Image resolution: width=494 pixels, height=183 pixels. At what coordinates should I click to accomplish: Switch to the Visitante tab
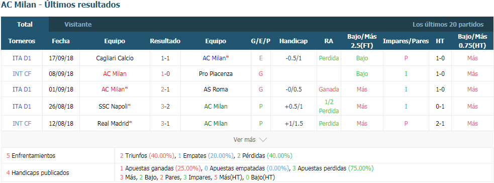click(78, 24)
